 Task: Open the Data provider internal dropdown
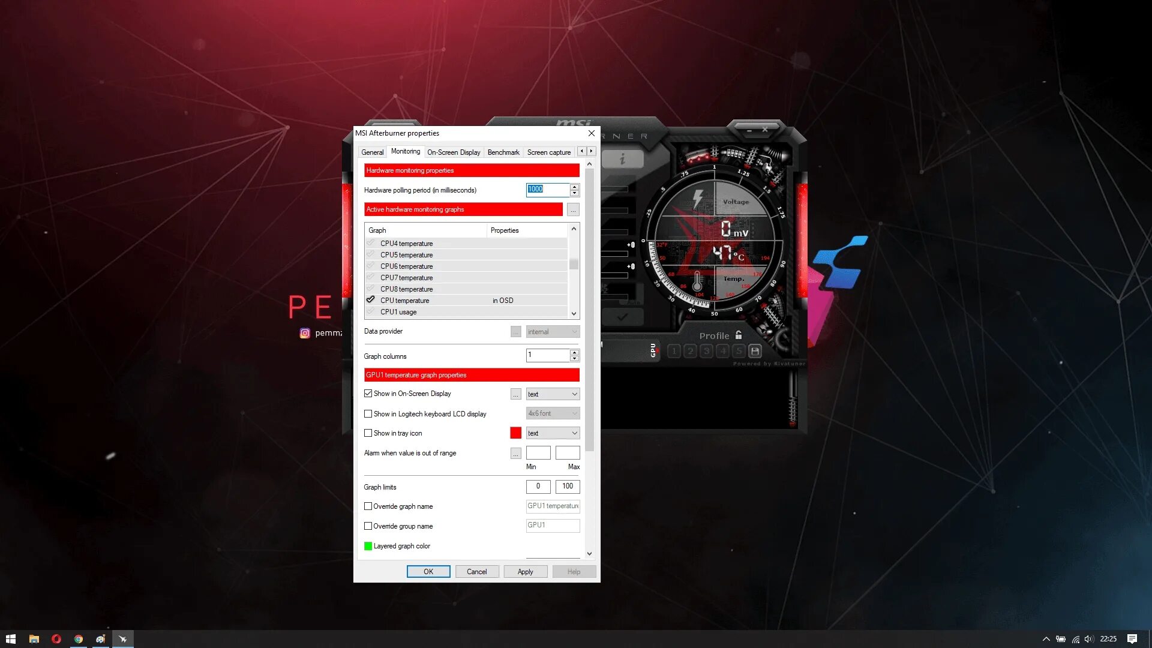tap(553, 332)
